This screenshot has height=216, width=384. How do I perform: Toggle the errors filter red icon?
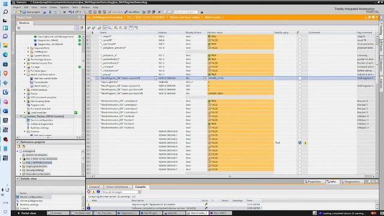point(89,192)
